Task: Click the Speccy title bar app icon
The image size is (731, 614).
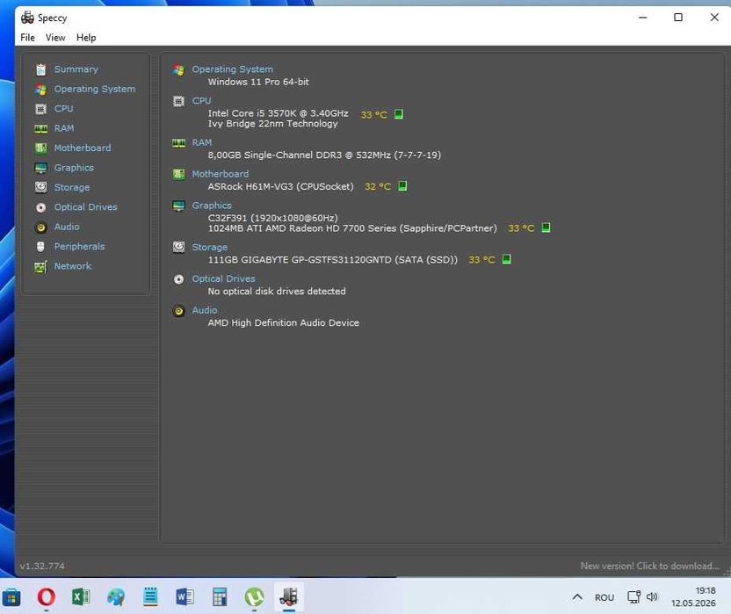Action: coord(27,18)
